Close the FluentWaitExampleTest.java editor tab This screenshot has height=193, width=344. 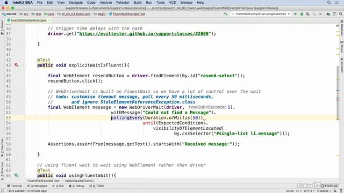(x=49, y=20)
